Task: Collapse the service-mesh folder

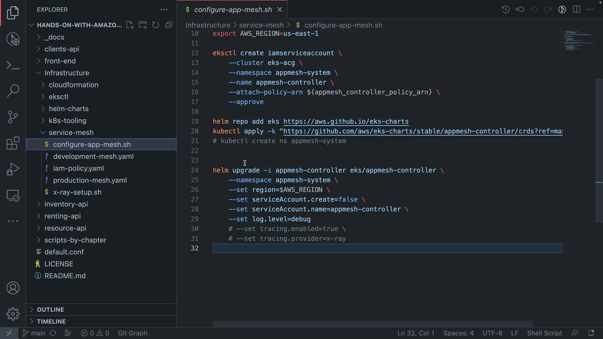Action: point(71,132)
